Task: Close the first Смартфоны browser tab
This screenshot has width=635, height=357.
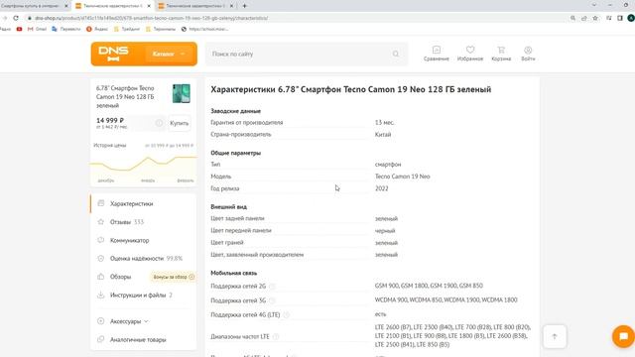Action: [66, 6]
